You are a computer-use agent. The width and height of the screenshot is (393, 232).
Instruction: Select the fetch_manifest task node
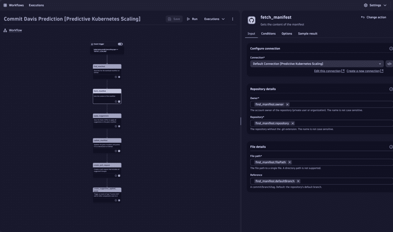tap(107, 96)
